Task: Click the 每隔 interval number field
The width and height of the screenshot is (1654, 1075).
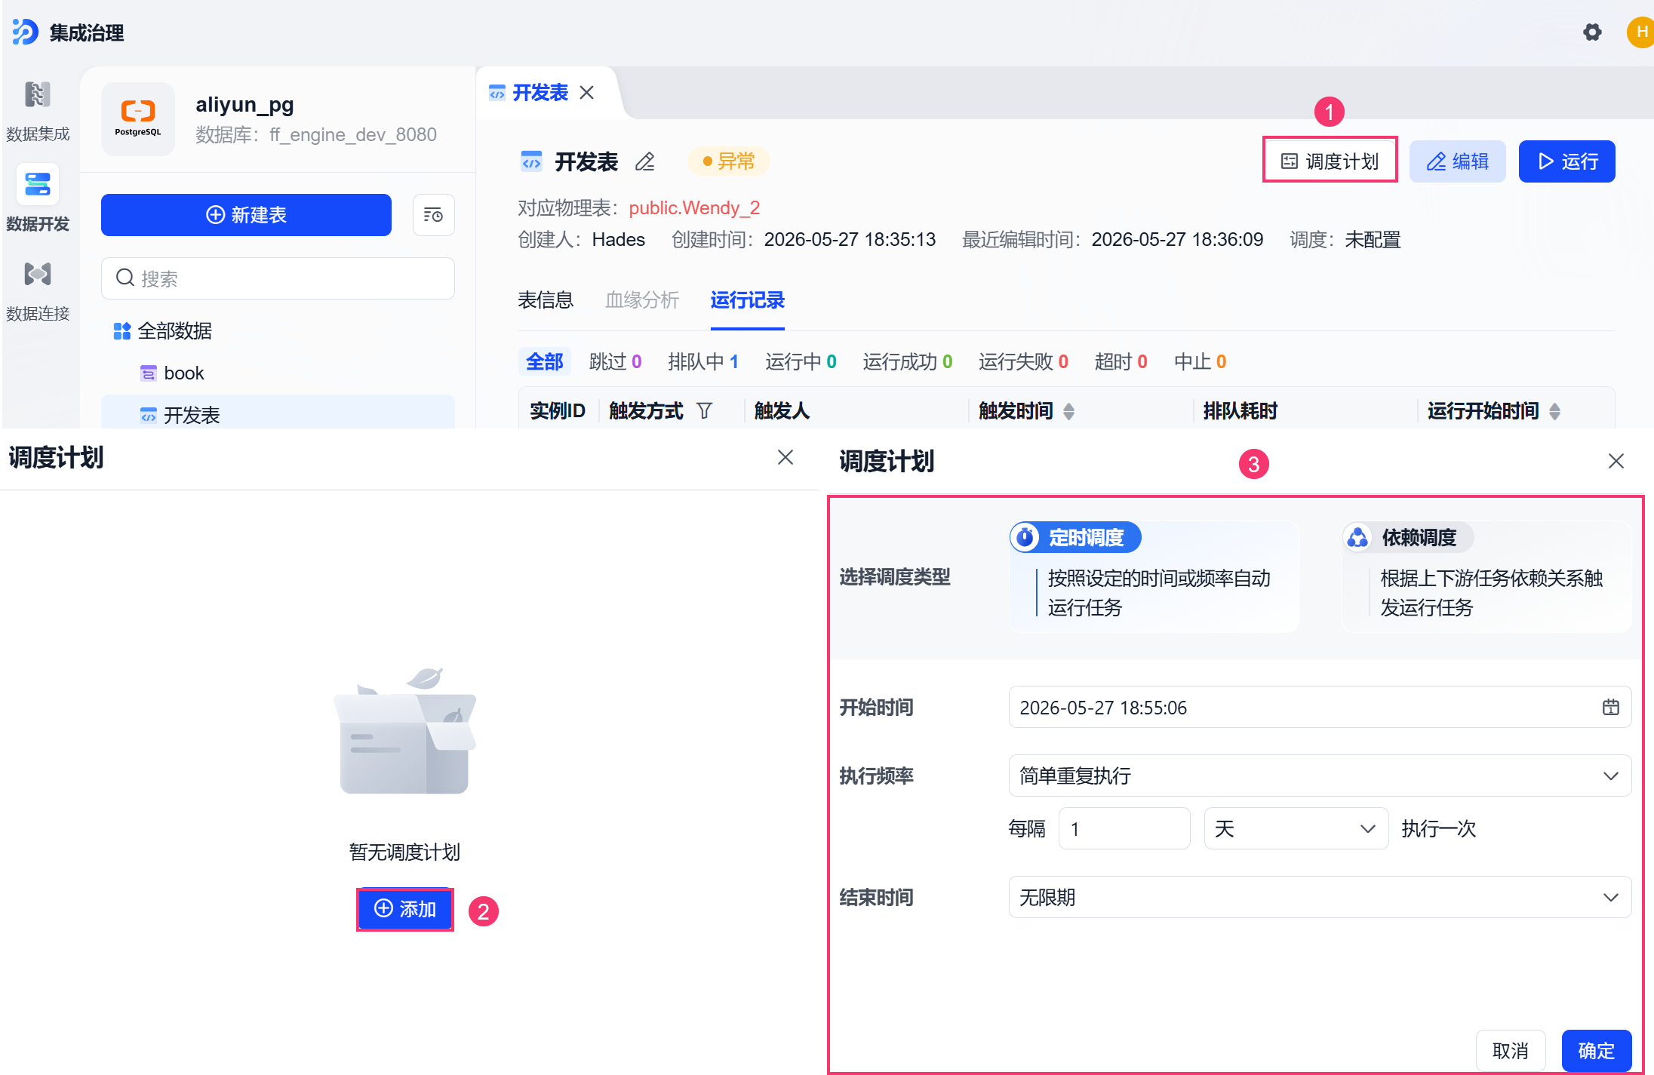Action: pyautogui.click(x=1124, y=828)
